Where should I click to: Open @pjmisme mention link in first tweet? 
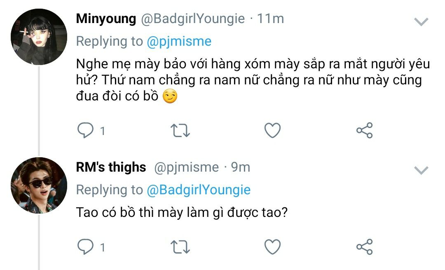pos(179,42)
